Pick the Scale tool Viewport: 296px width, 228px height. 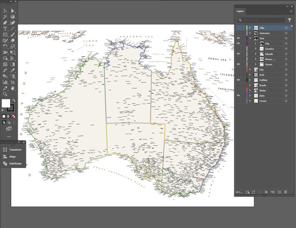click(12, 47)
